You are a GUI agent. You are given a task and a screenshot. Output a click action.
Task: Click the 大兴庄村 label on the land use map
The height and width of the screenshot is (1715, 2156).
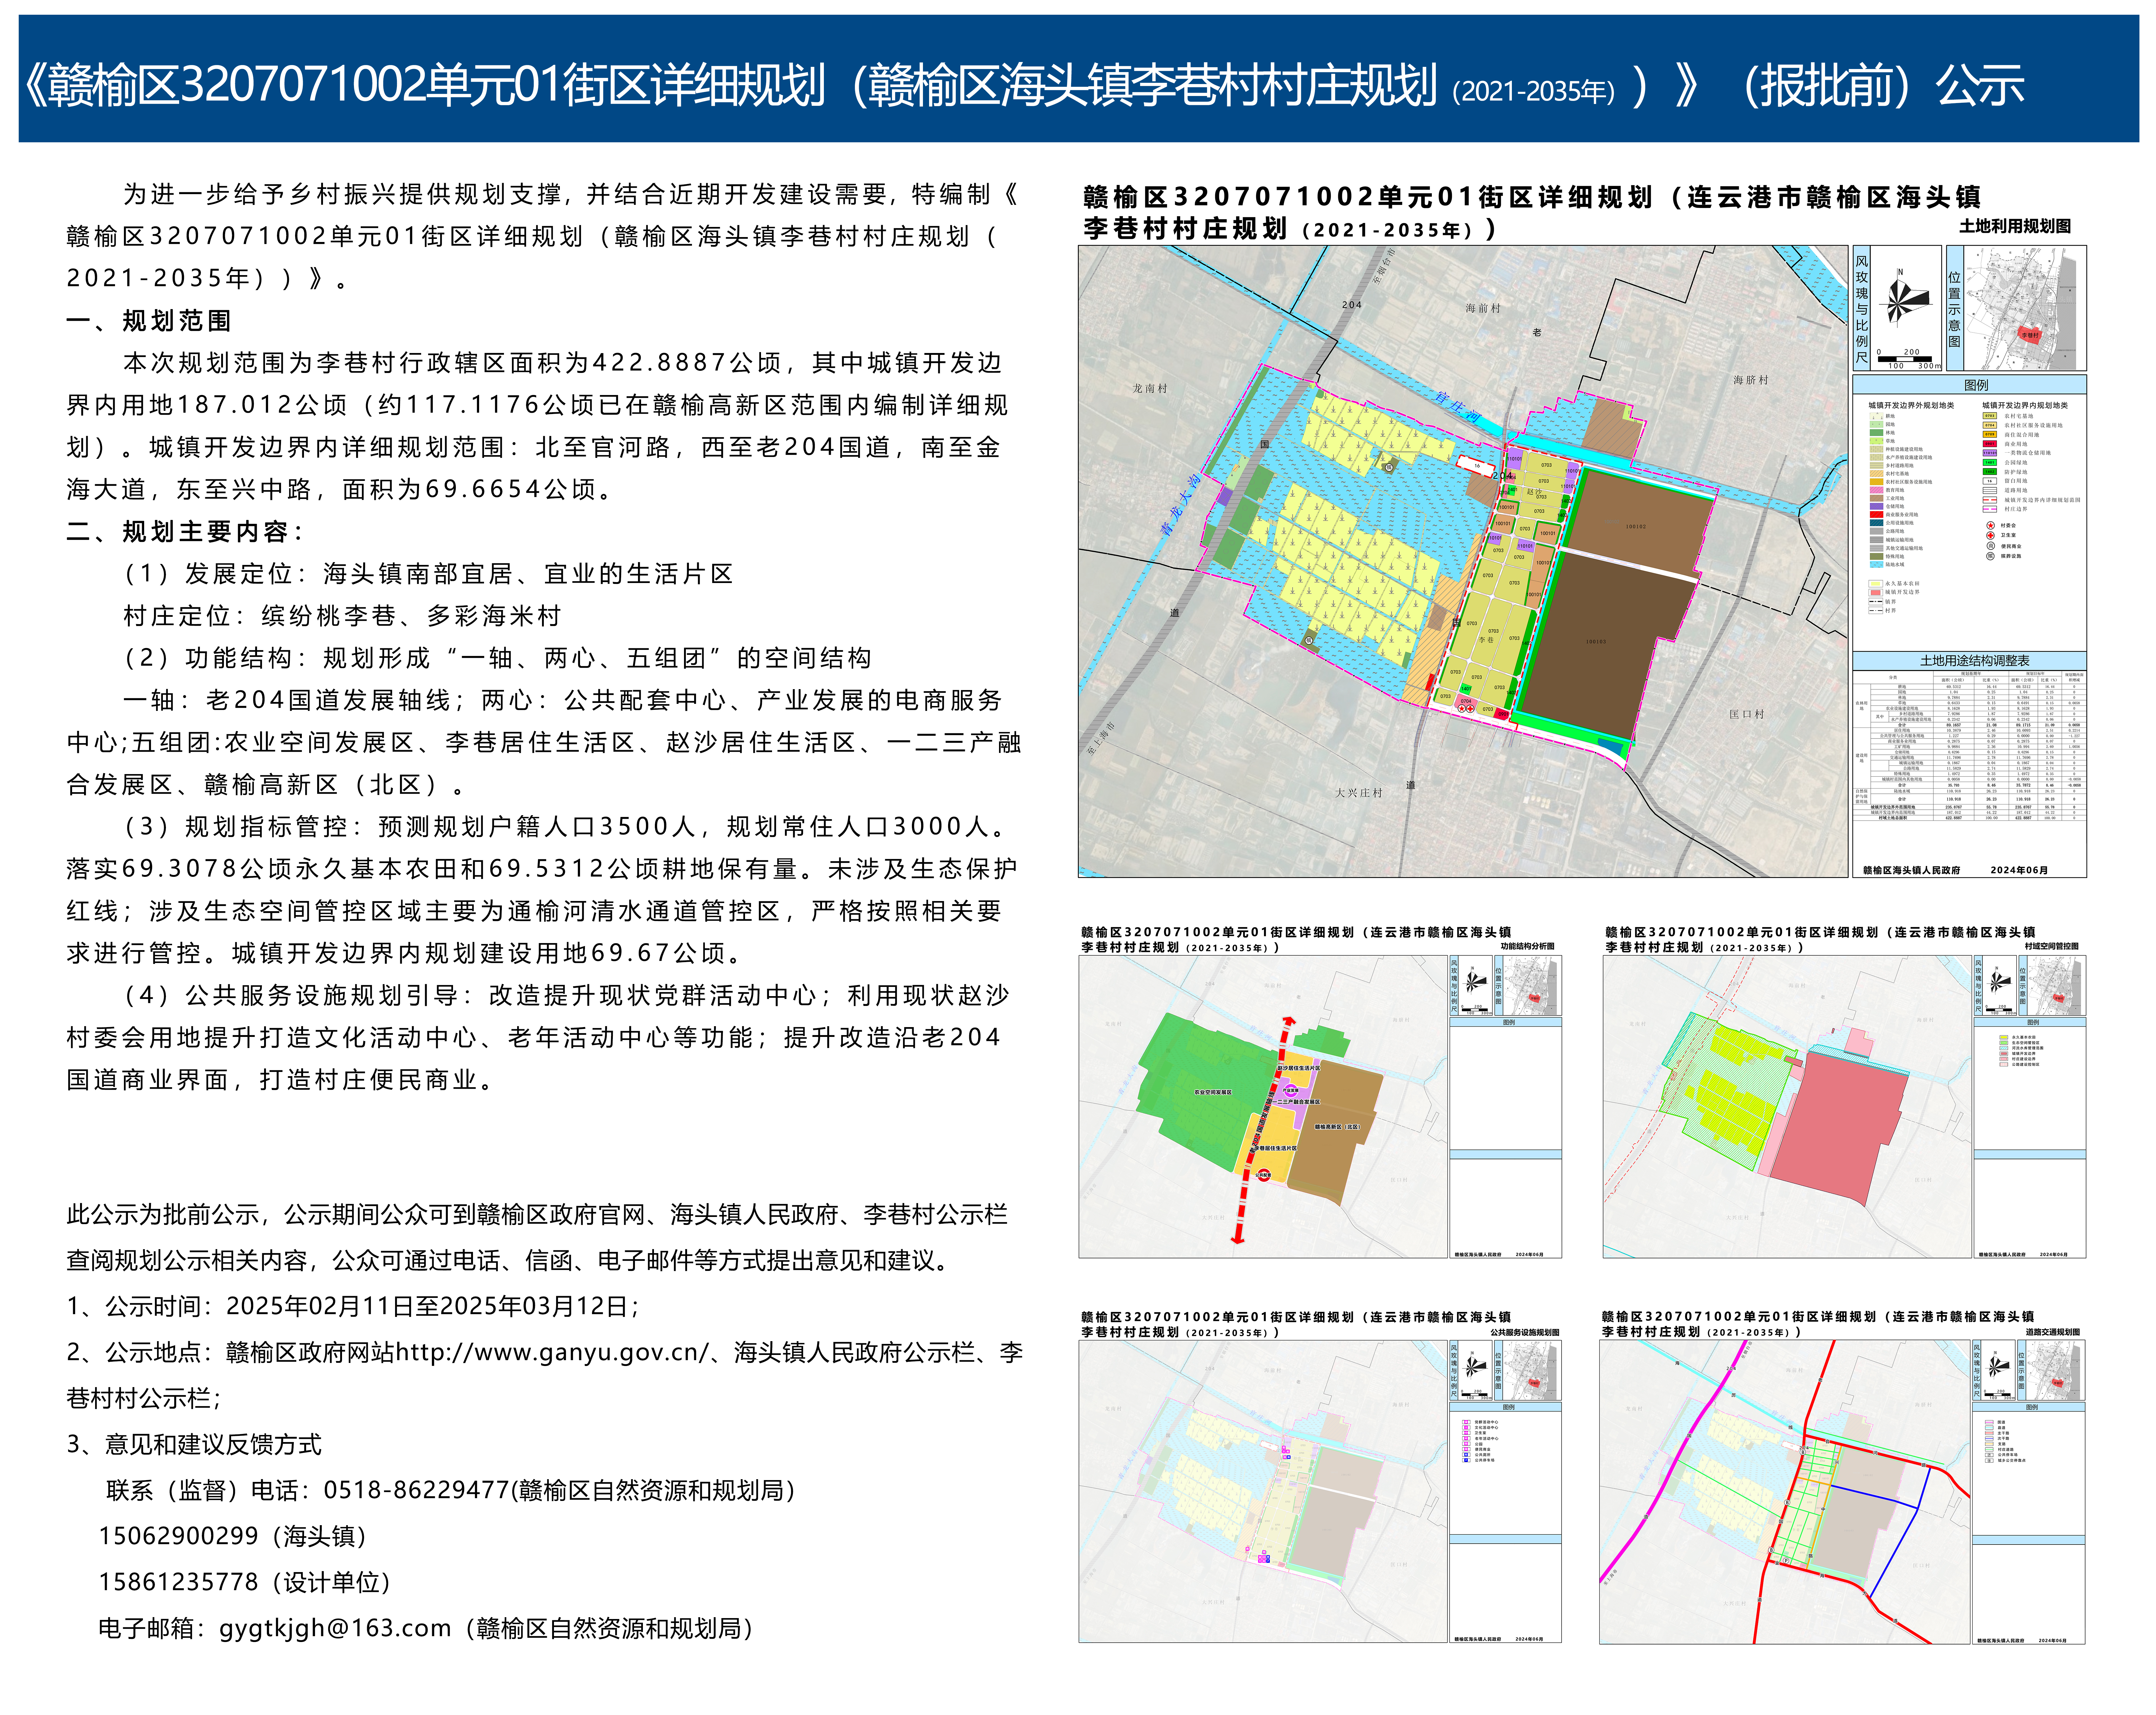point(1359,793)
